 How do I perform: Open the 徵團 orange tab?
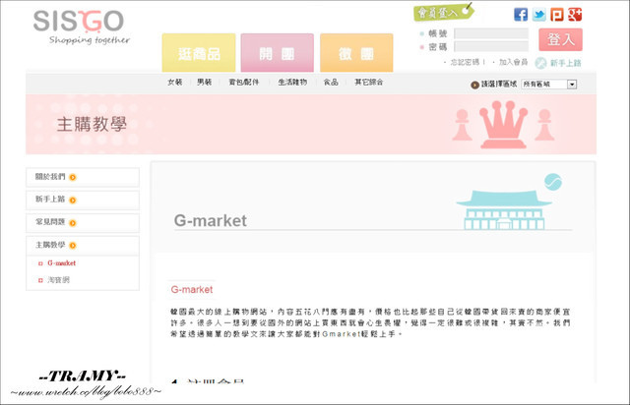[x=356, y=52]
